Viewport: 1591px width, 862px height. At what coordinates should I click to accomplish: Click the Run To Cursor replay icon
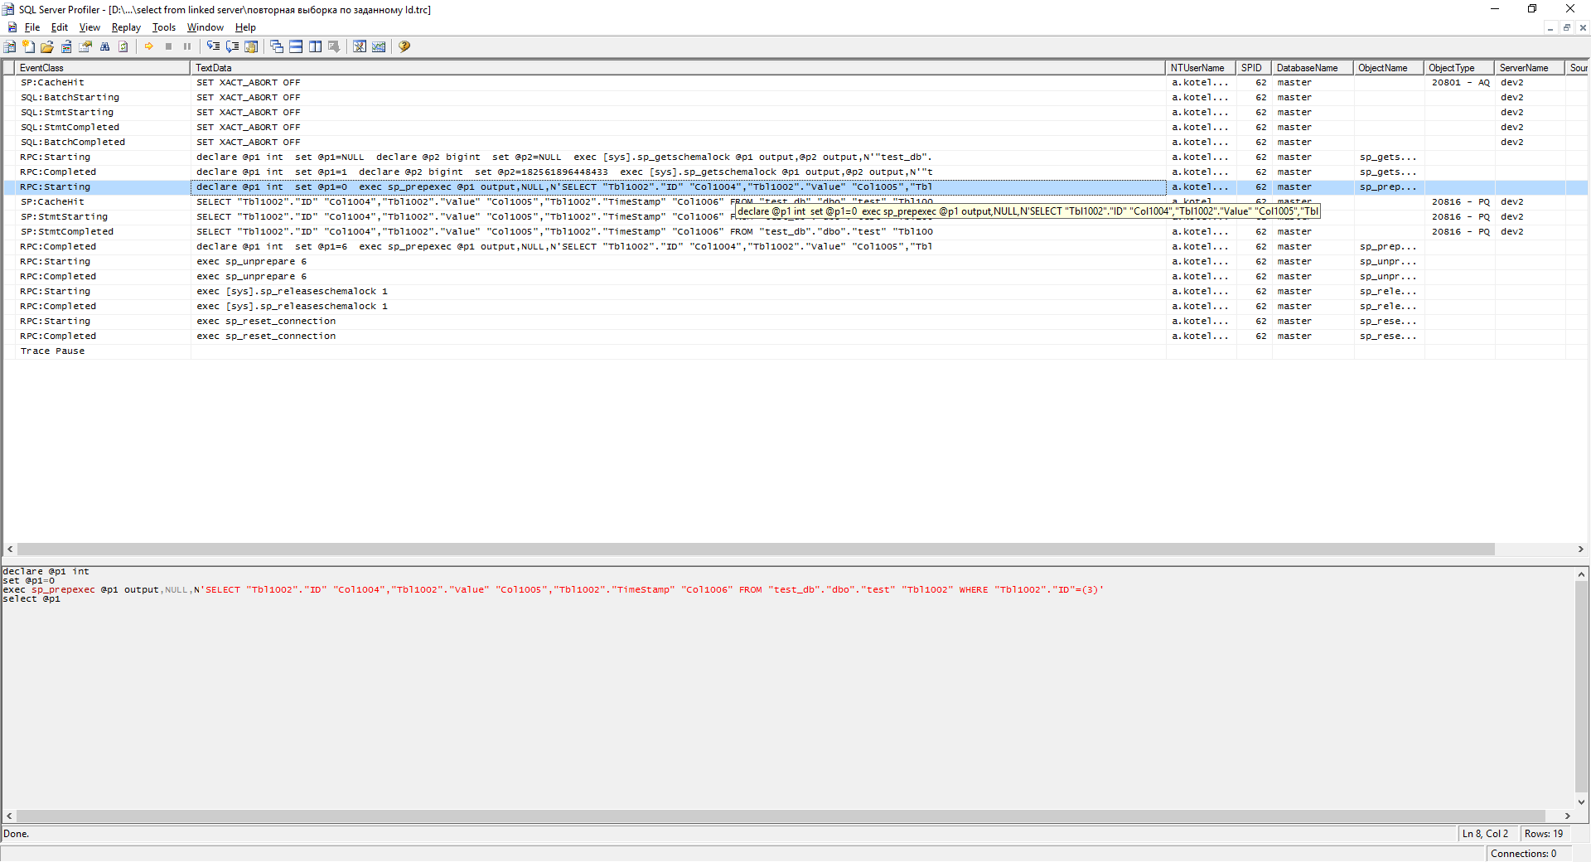[x=232, y=46]
